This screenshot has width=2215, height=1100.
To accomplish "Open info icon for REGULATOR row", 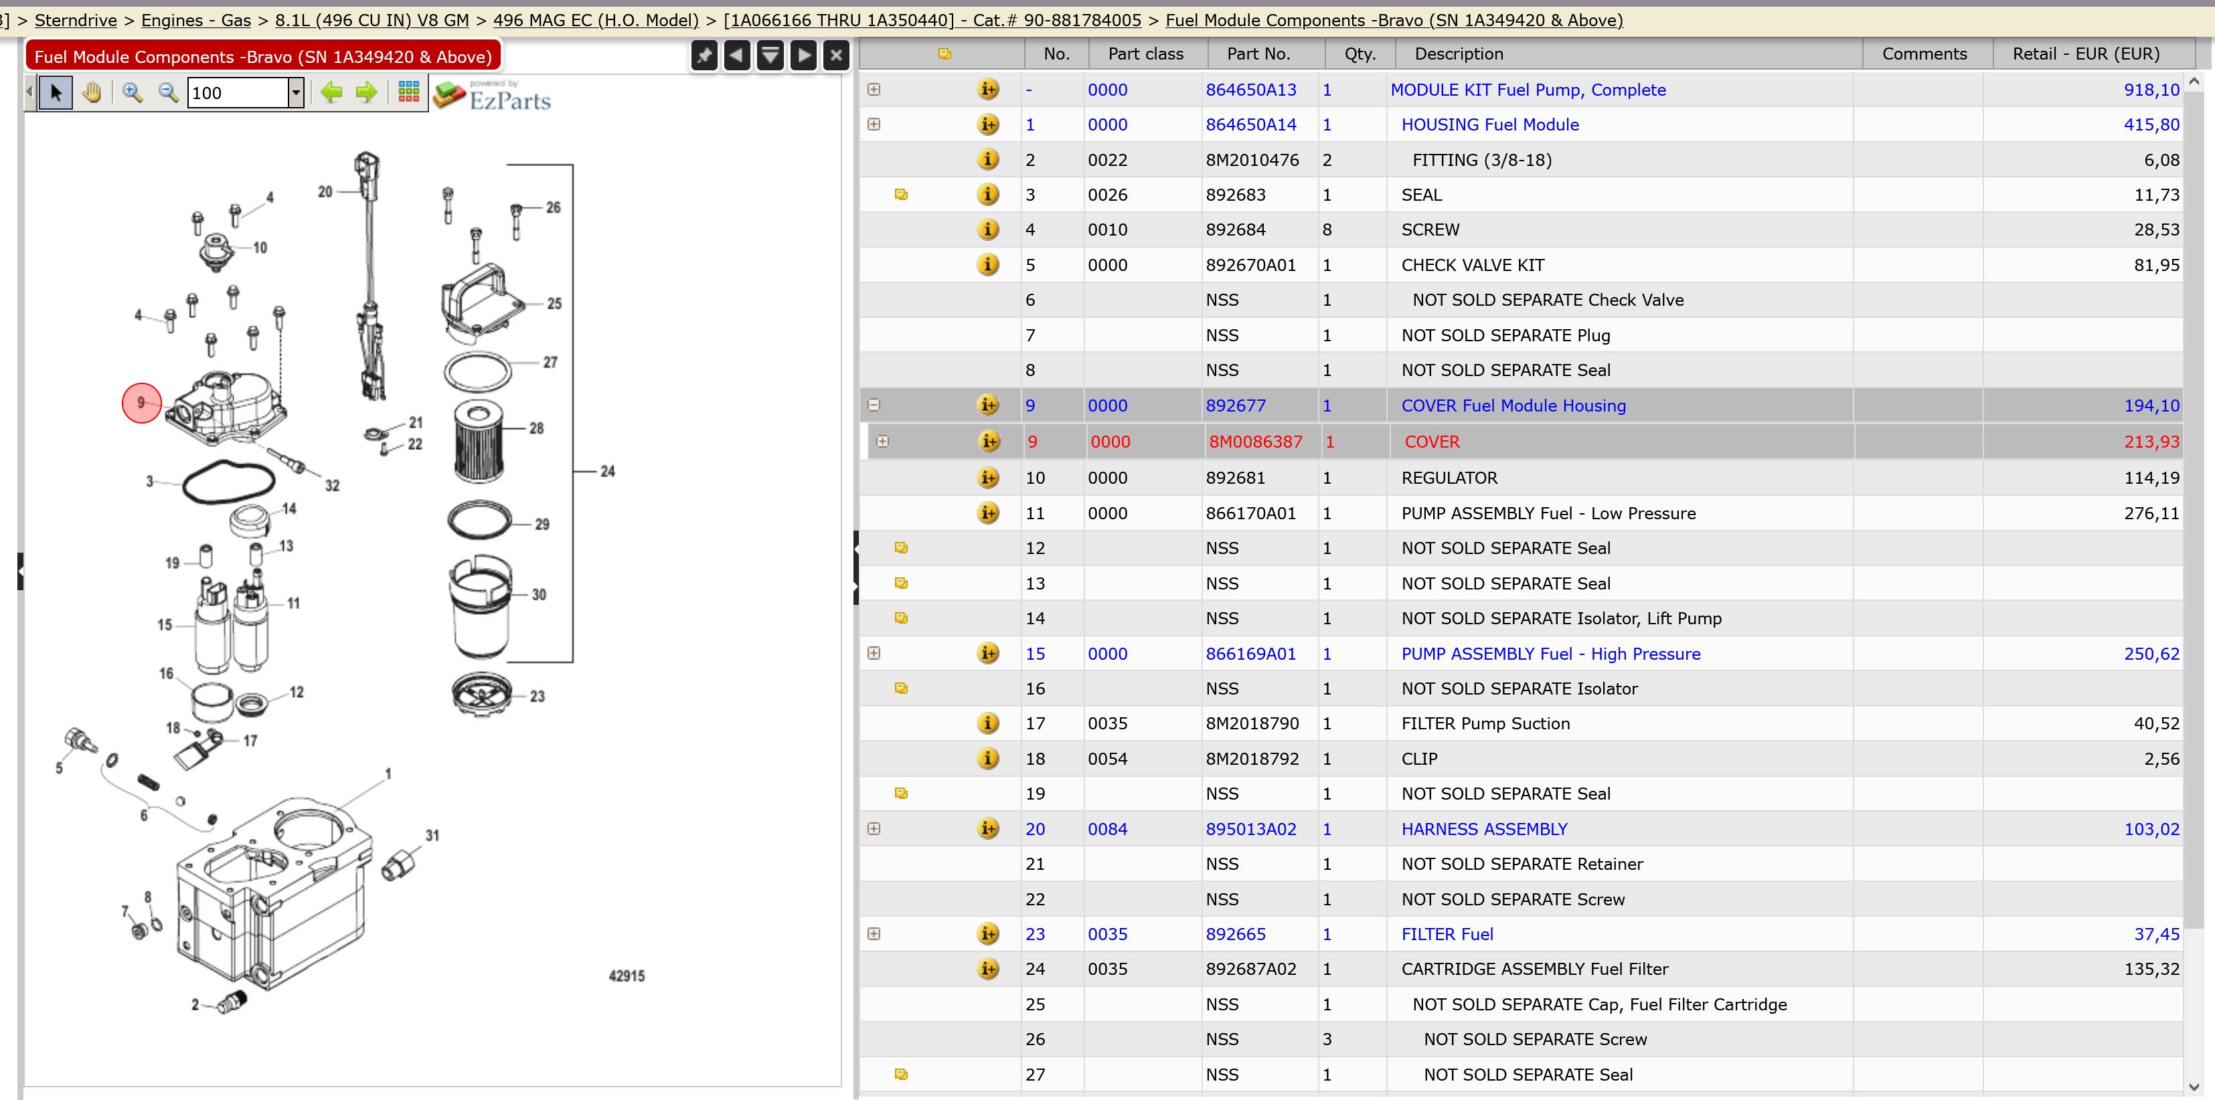I will pyautogui.click(x=988, y=477).
